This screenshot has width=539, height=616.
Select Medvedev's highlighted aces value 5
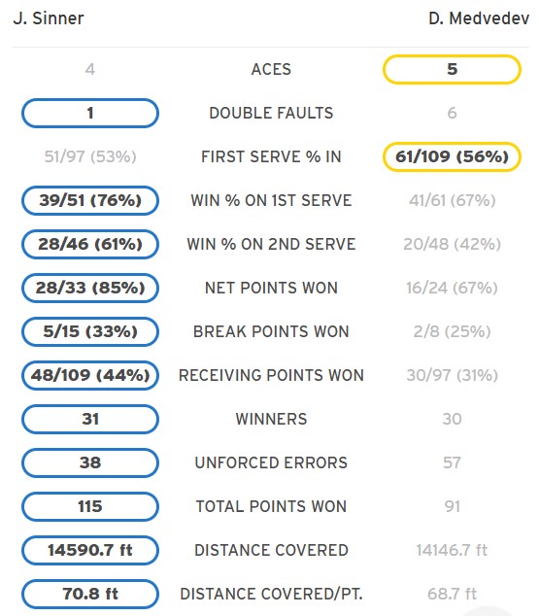[x=452, y=69]
